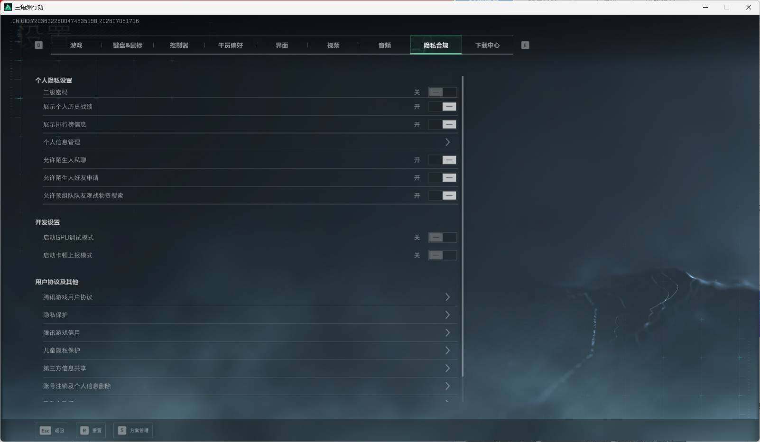Open 腾讯游戏信用 chevron arrow

pyautogui.click(x=447, y=332)
